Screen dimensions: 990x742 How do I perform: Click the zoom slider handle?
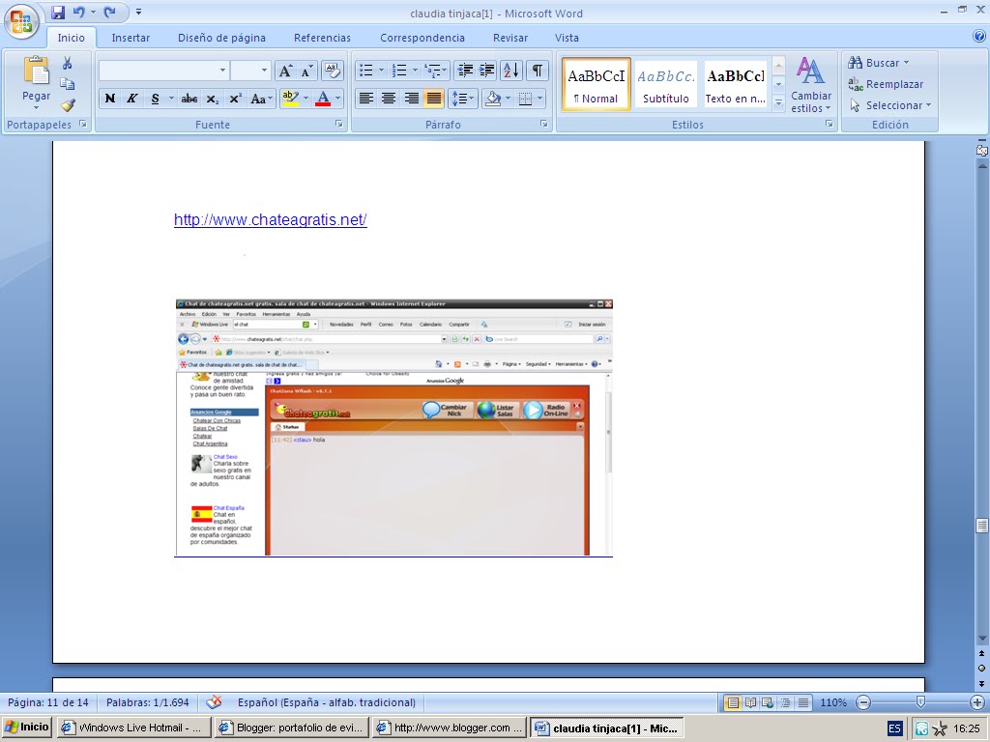920,701
